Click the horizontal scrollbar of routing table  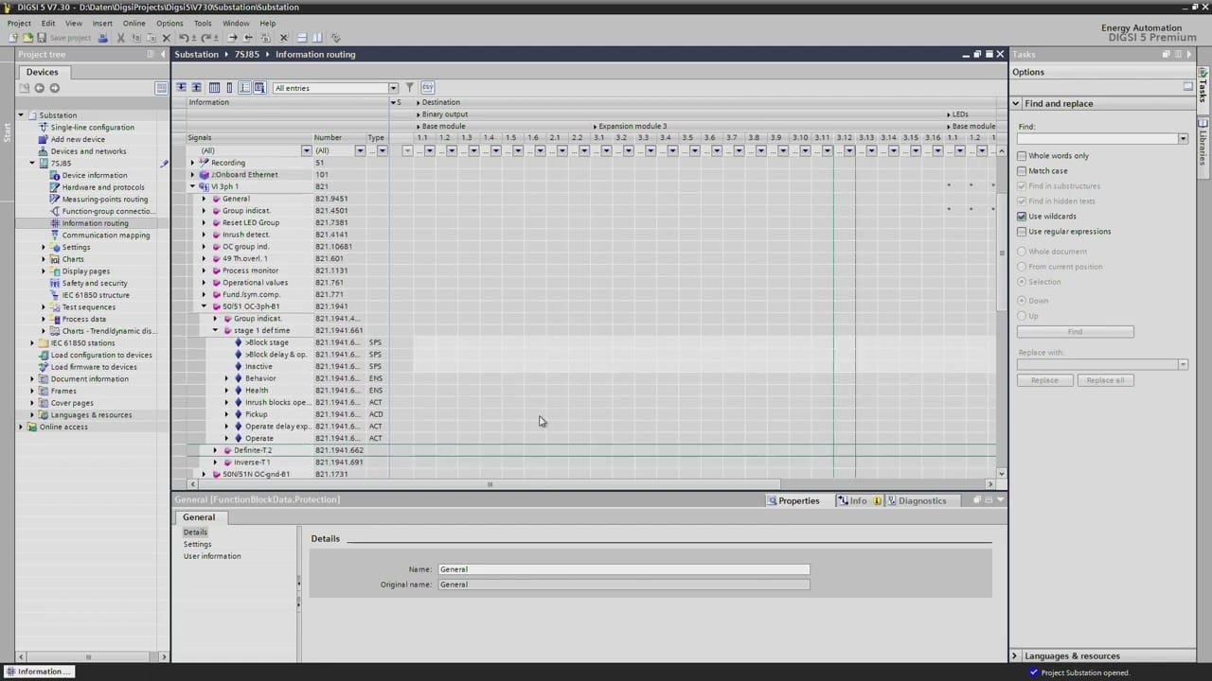tap(490, 484)
